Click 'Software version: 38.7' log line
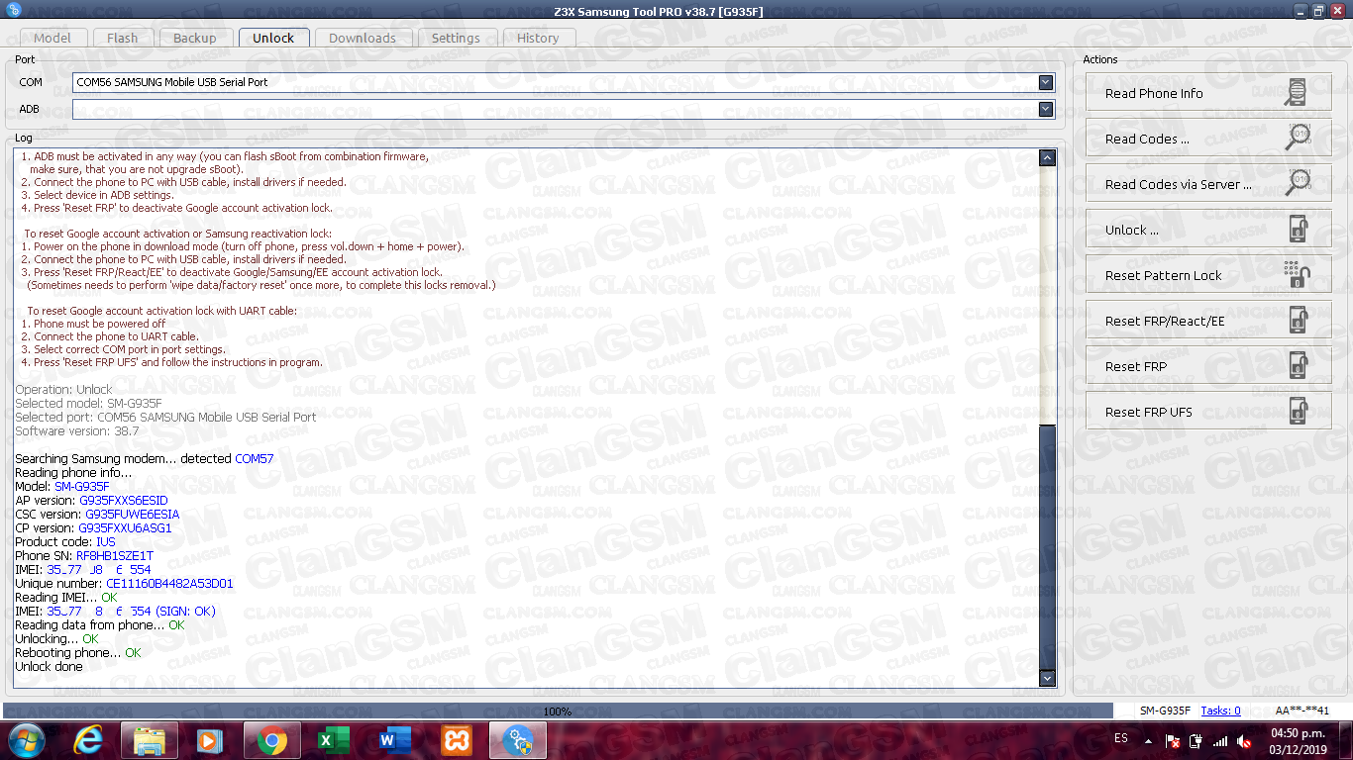Screen dimensions: 1353x760 [x=77, y=431]
